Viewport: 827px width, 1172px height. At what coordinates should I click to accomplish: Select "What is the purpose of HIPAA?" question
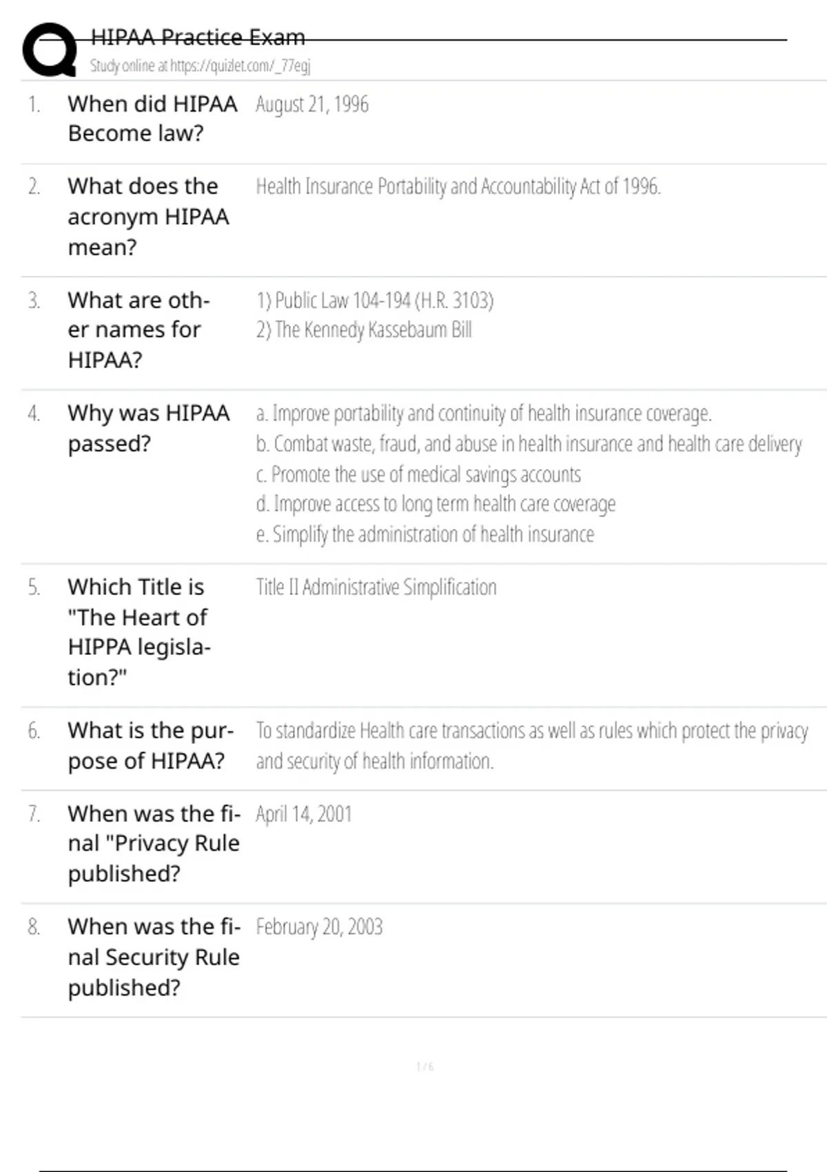(x=150, y=745)
